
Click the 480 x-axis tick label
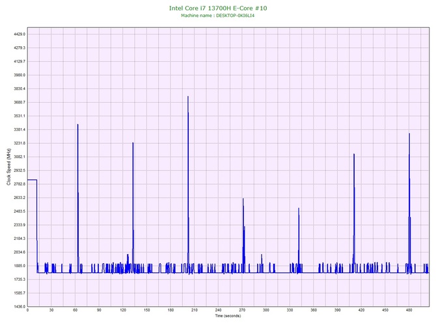[409, 311]
